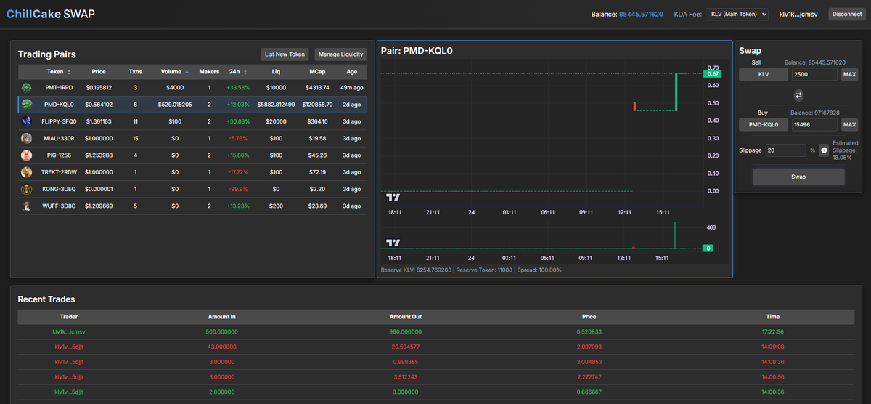Viewport: 871px width, 404px height.
Task: Click MAX for the buy amount
Action: pos(849,125)
